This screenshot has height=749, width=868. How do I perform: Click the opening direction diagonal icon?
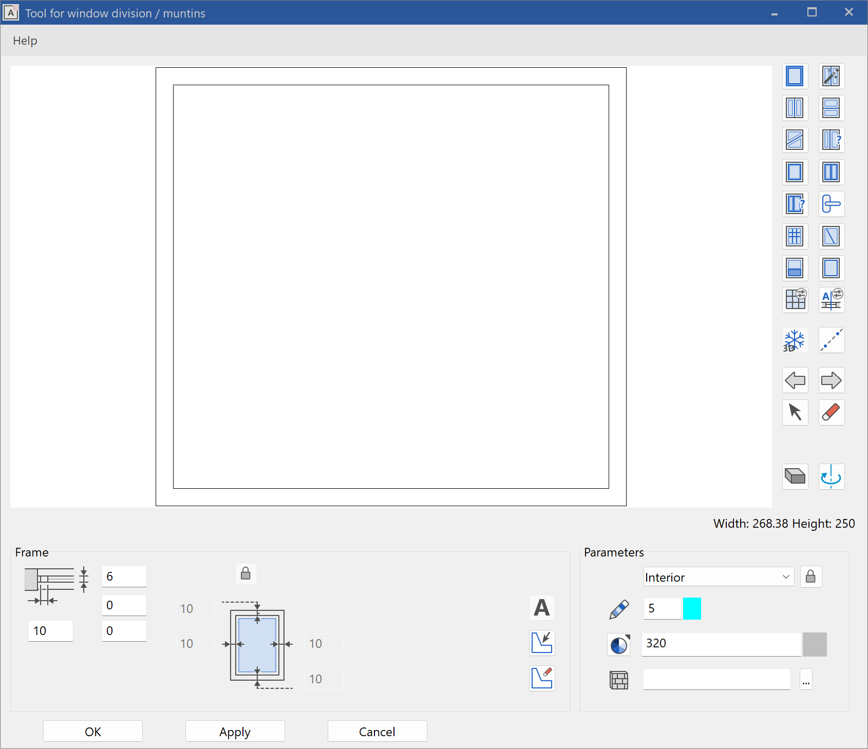tap(832, 236)
